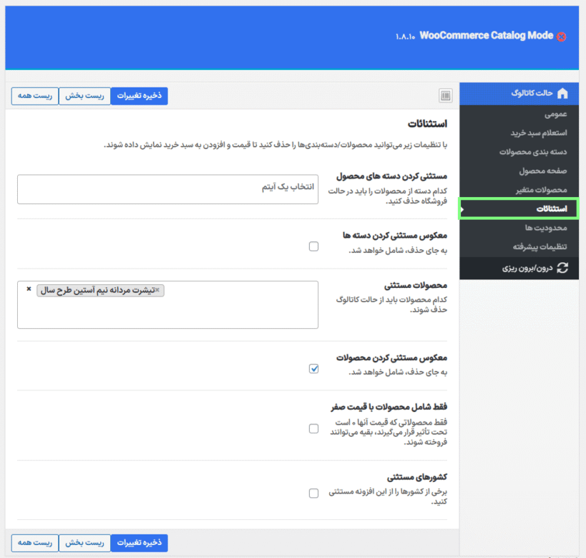Click the محصولات مستثنی field label
Image resolution: width=586 pixels, height=558 pixels.
point(416,286)
